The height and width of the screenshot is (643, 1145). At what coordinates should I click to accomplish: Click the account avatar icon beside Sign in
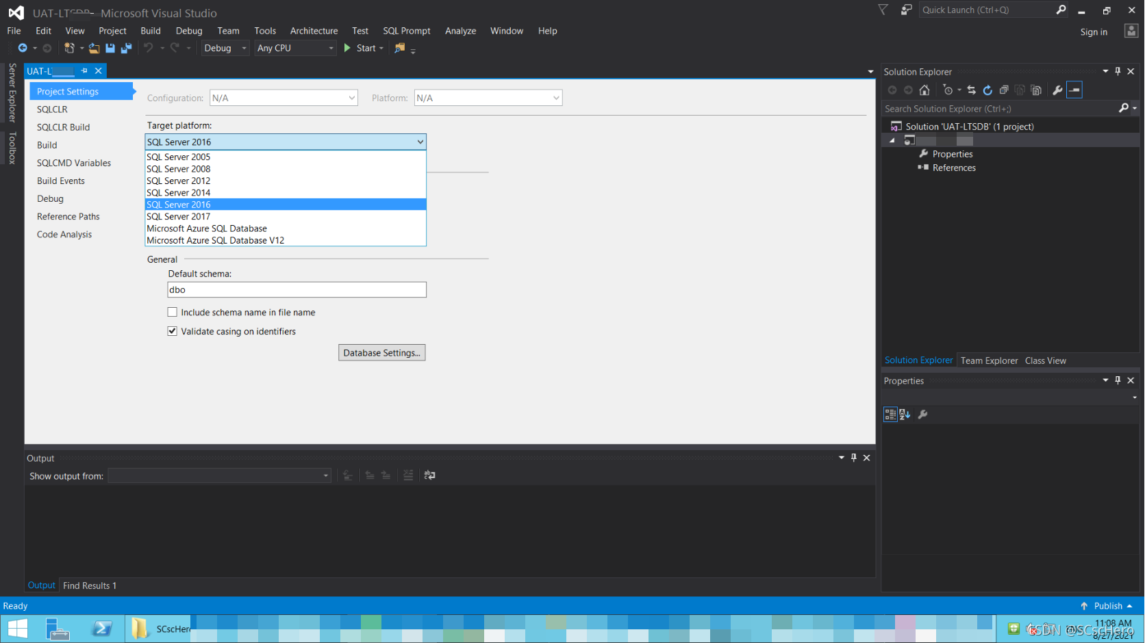click(x=1131, y=31)
